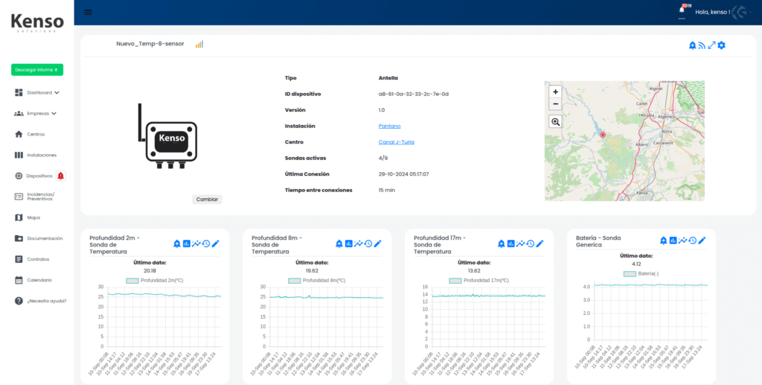Click the Nuevo_Temp-8-sensor device name
Screen dimensions: 762x385
(150, 44)
